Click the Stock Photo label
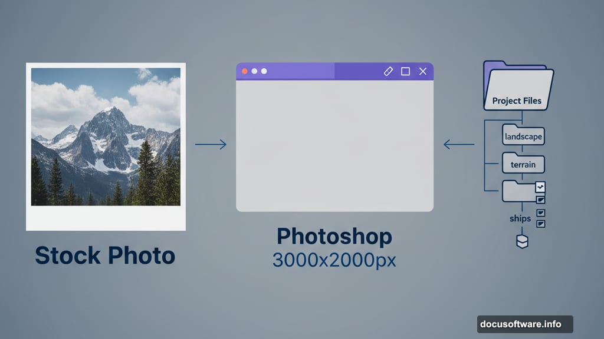 point(106,255)
